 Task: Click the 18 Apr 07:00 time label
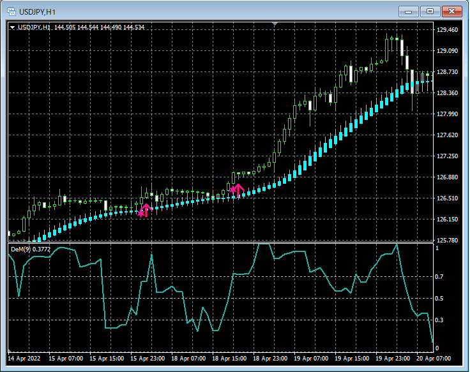pyautogui.click(x=188, y=358)
